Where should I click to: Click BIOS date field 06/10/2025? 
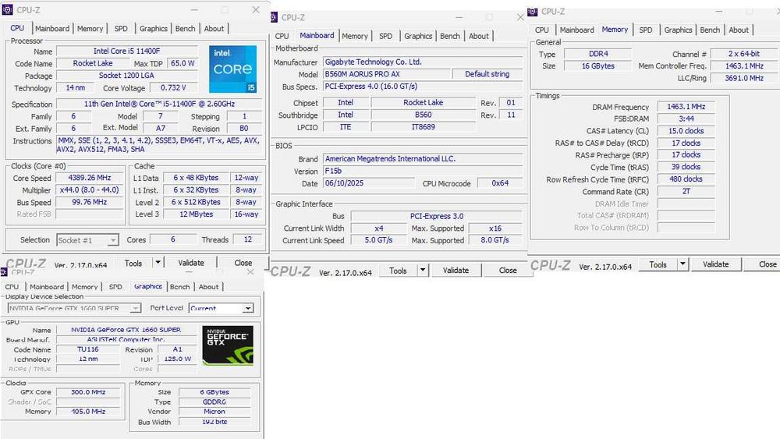[369, 183]
